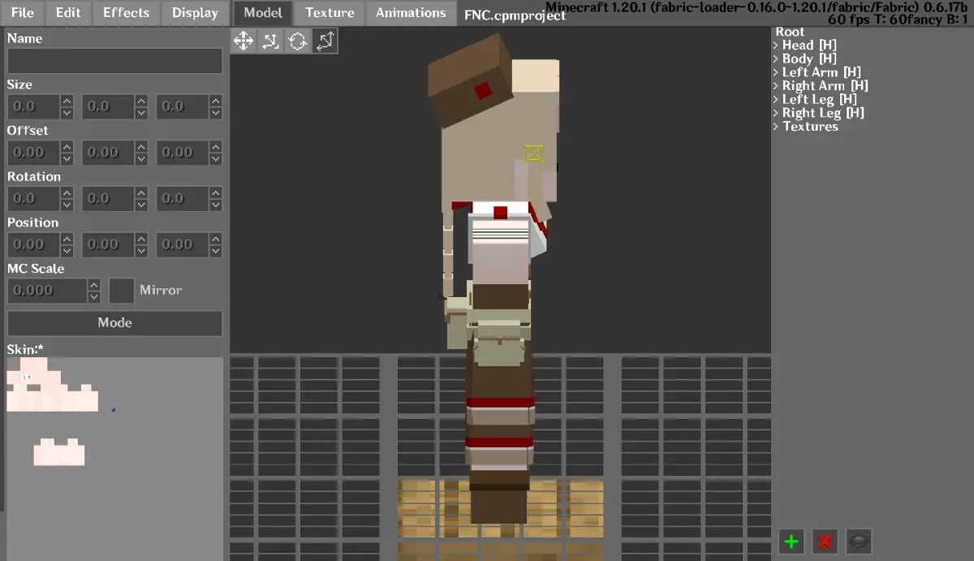The width and height of the screenshot is (974, 561).
Task: Decrease the third Position value with down arrow
Action: (216, 251)
